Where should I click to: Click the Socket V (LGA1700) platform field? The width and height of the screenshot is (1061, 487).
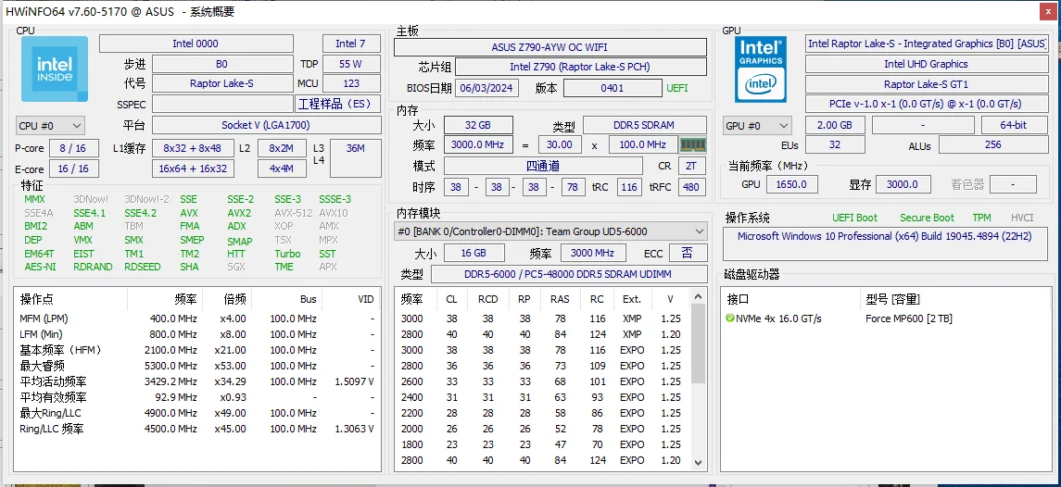click(265, 126)
